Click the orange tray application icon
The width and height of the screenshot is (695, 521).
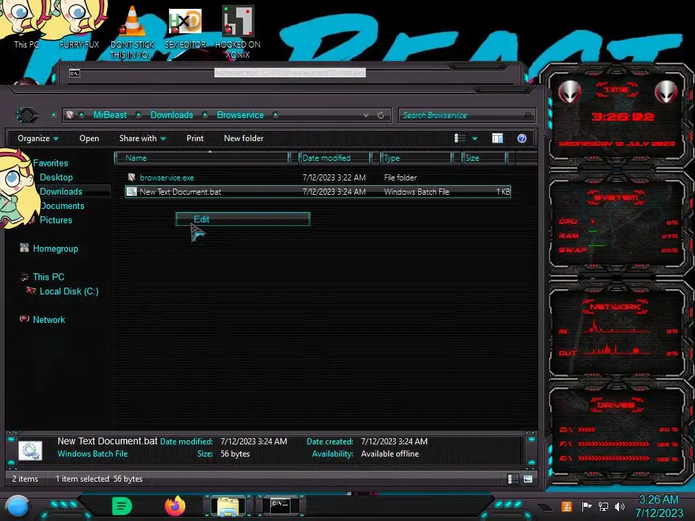(567, 506)
